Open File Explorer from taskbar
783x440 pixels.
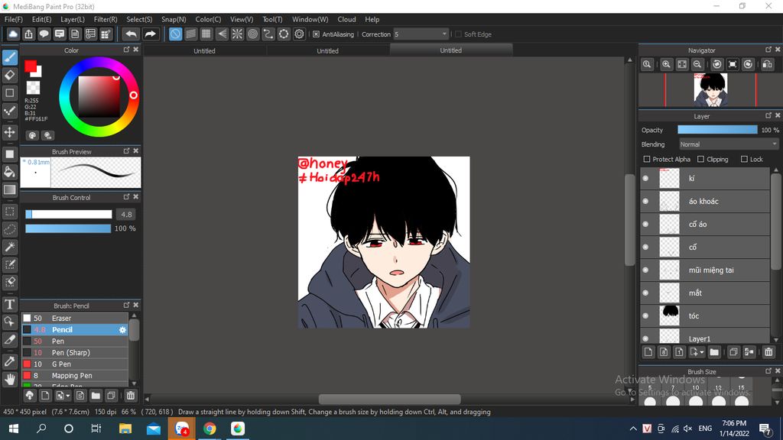coord(125,429)
